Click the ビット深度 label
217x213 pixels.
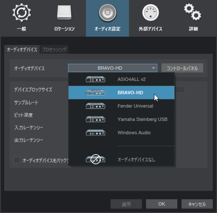[23, 115]
